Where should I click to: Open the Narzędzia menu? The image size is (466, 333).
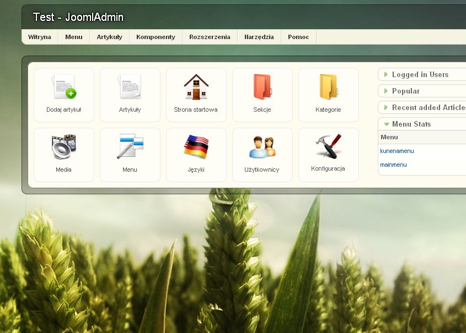pyautogui.click(x=259, y=37)
